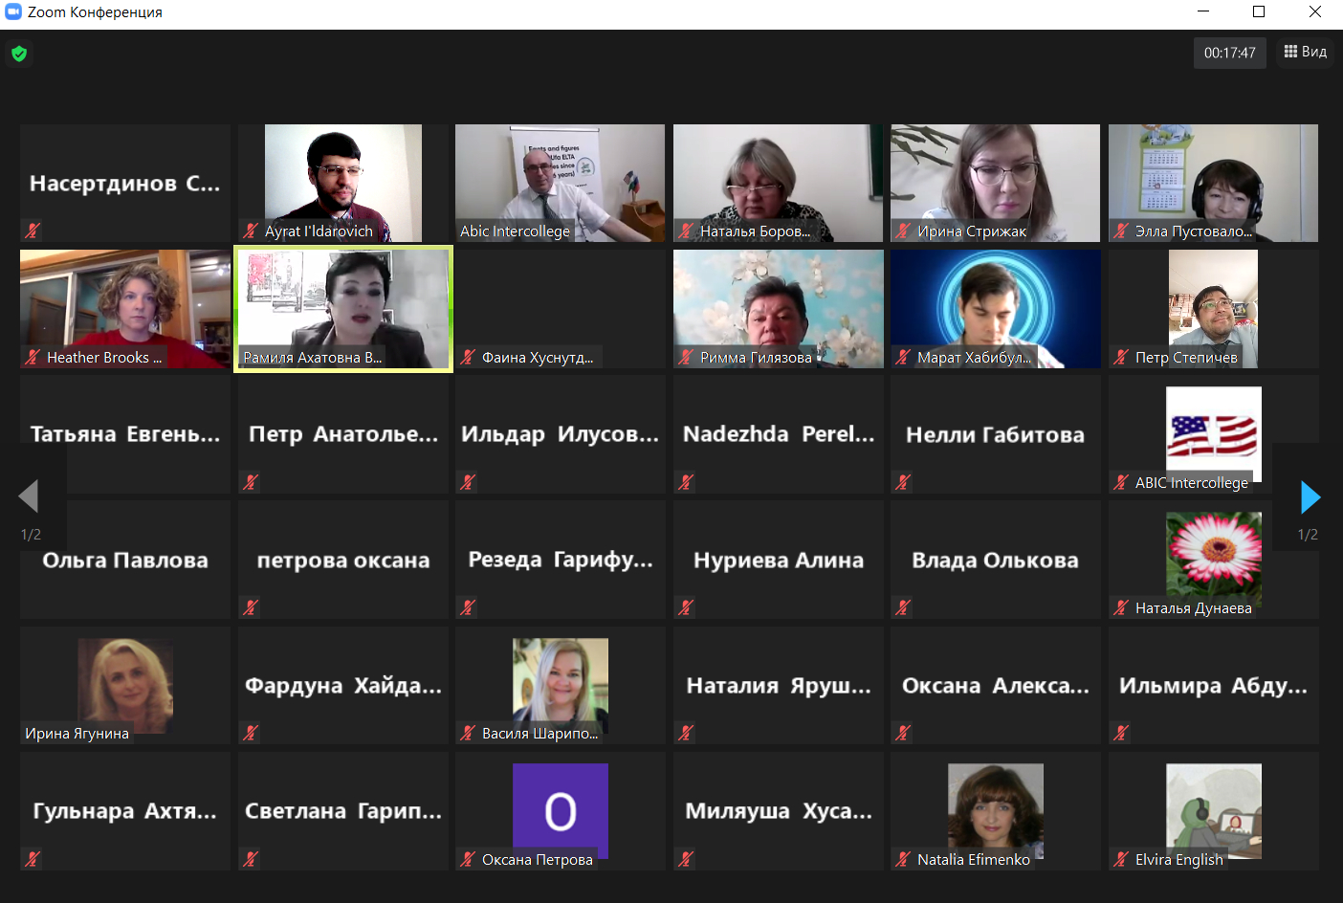
Task: Click the Нелли Габитова participant tile
Action: 996,434
